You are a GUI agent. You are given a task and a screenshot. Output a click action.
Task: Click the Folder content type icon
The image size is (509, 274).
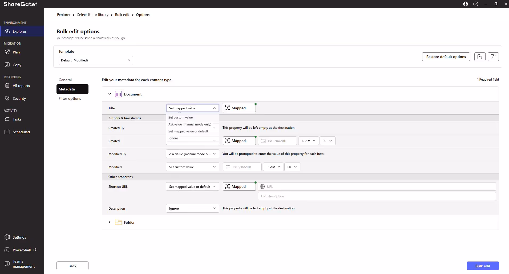pyautogui.click(x=118, y=222)
